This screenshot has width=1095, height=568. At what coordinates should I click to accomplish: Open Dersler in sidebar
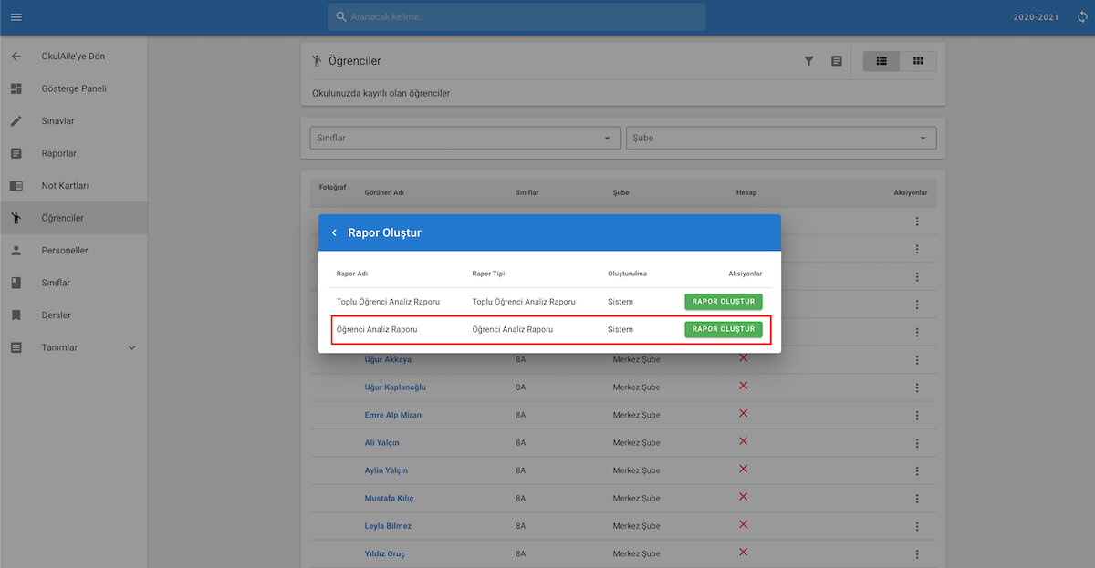coord(73,315)
